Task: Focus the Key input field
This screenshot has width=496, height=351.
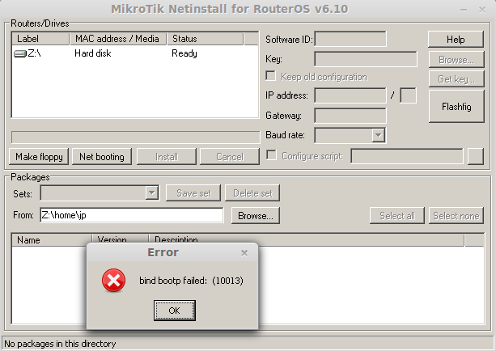Action: point(366,59)
